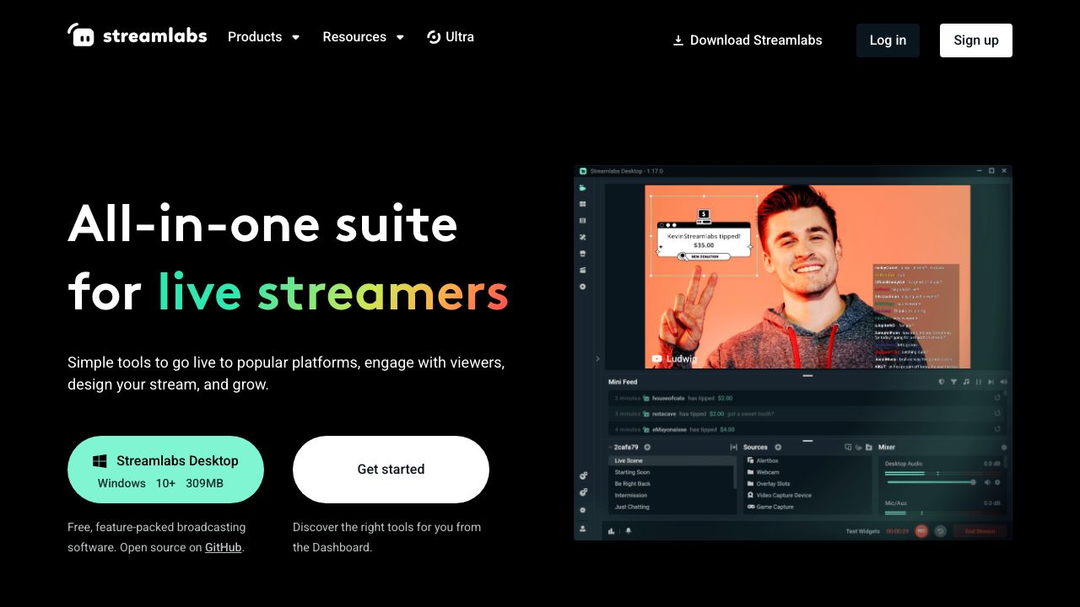This screenshot has height=607, width=1080.
Task: Click the download arrow icon in header
Action: 678,40
